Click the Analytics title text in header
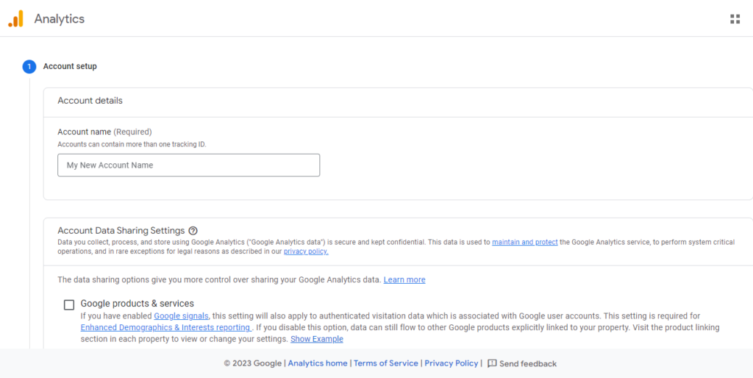The width and height of the screenshot is (753, 378). [60, 19]
